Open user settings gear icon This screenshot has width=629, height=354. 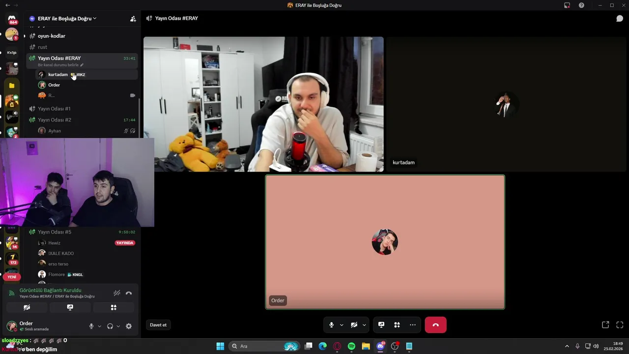coord(129,326)
